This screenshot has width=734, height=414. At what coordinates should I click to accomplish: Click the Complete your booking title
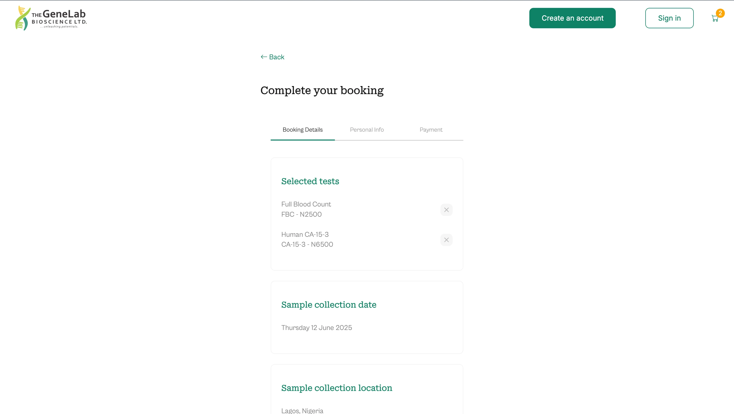[x=322, y=90]
